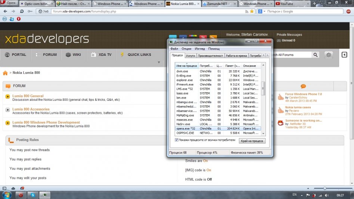Switch to the Услуги tab

tap(190, 56)
